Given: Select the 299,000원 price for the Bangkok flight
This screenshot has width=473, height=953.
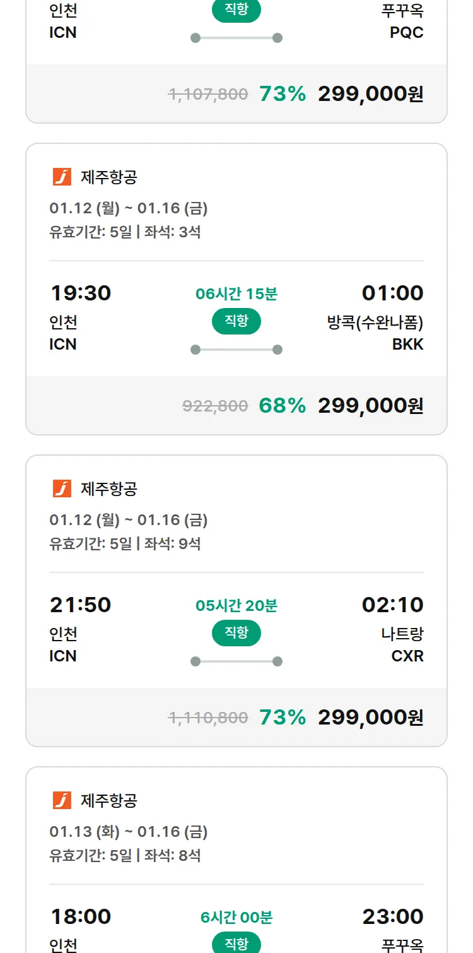Looking at the screenshot, I should (x=370, y=405).
